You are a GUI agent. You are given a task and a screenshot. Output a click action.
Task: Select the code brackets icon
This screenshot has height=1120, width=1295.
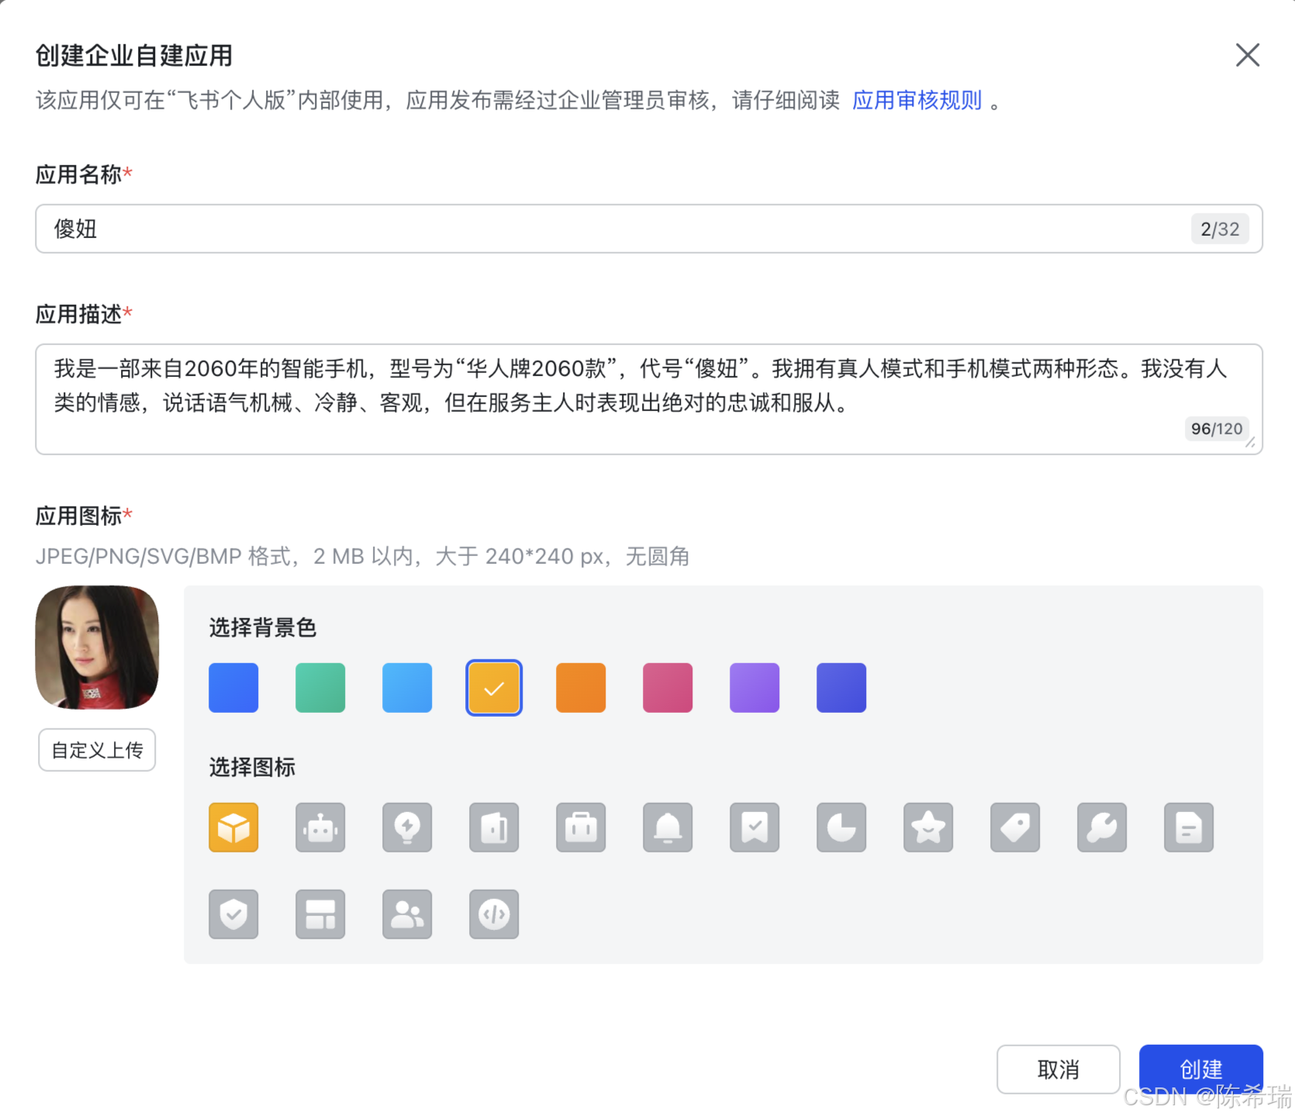coord(493,914)
